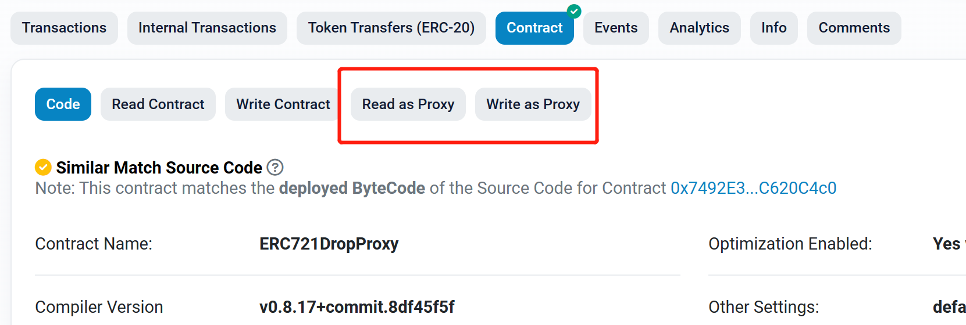This screenshot has width=966, height=325.
Task: Click the yellow Similar Match check icon
Action: [43, 167]
